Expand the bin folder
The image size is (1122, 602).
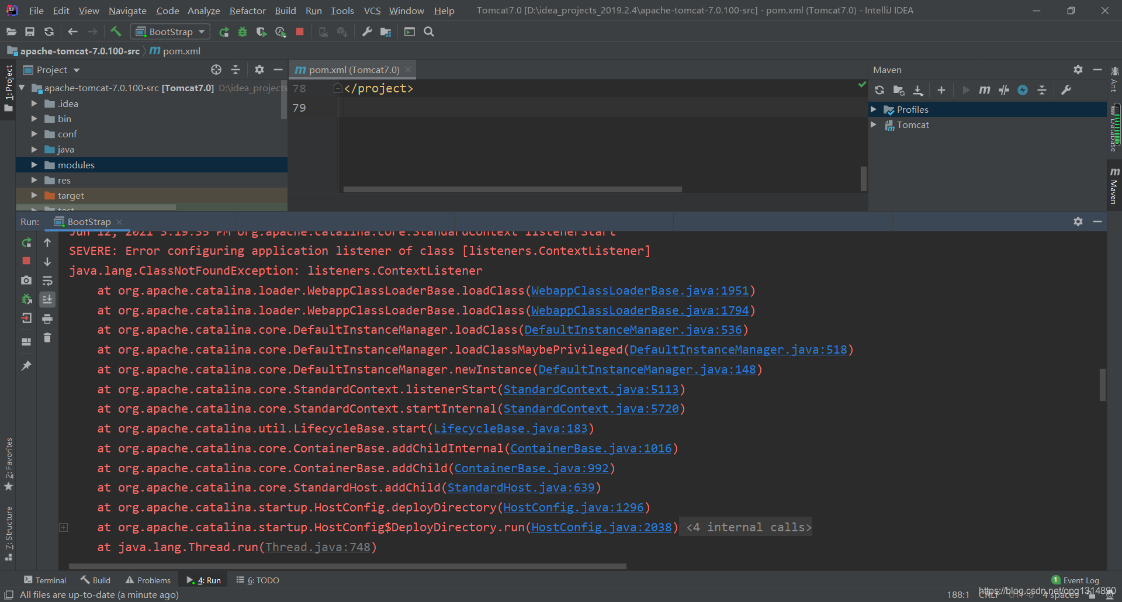tap(34, 119)
